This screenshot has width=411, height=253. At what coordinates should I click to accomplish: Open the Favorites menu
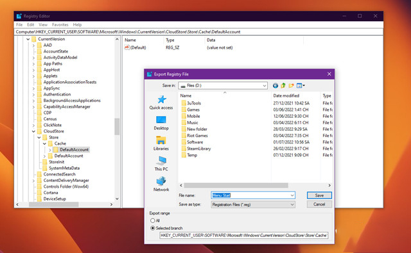pos(60,24)
